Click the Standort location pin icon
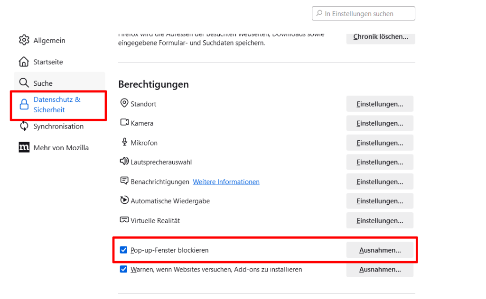The width and height of the screenshot is (486, 299). click(124, 103)
